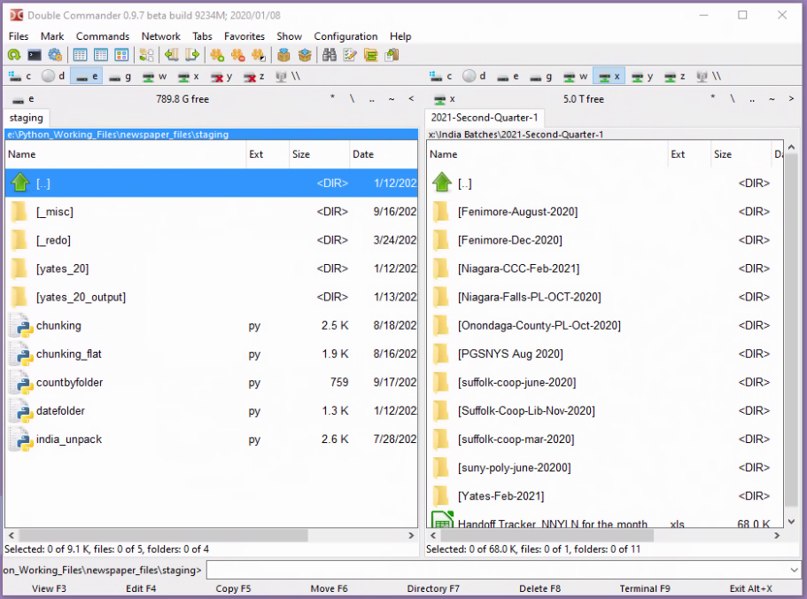Select network drive y in right panel
This screenshot has height=599, width=807.
click(643, 77)
